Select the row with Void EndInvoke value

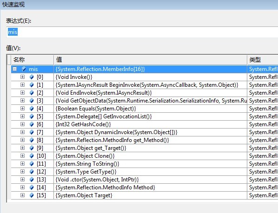tap(145, 93)
